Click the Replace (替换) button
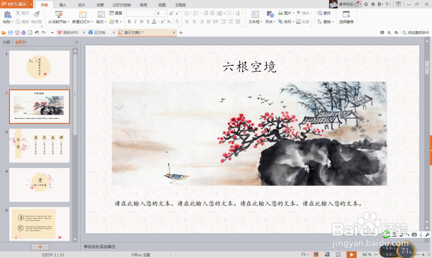Viewport: 432px width, 258px height. click(x=326, y=22)
